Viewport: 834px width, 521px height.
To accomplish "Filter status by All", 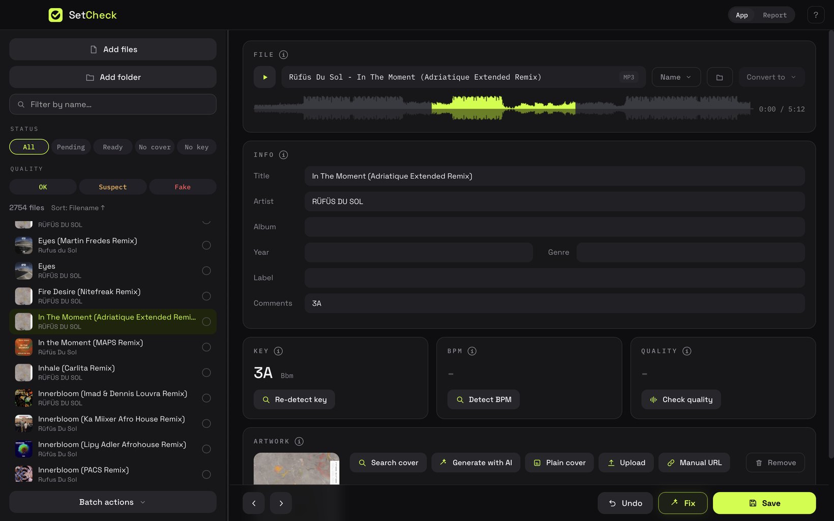I will [29, 147].
